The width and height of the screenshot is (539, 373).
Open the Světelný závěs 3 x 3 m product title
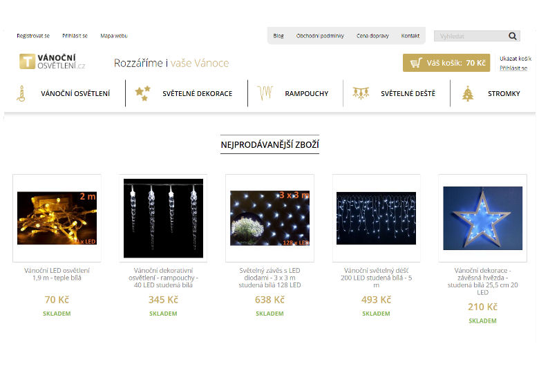(x=269, y=277)
